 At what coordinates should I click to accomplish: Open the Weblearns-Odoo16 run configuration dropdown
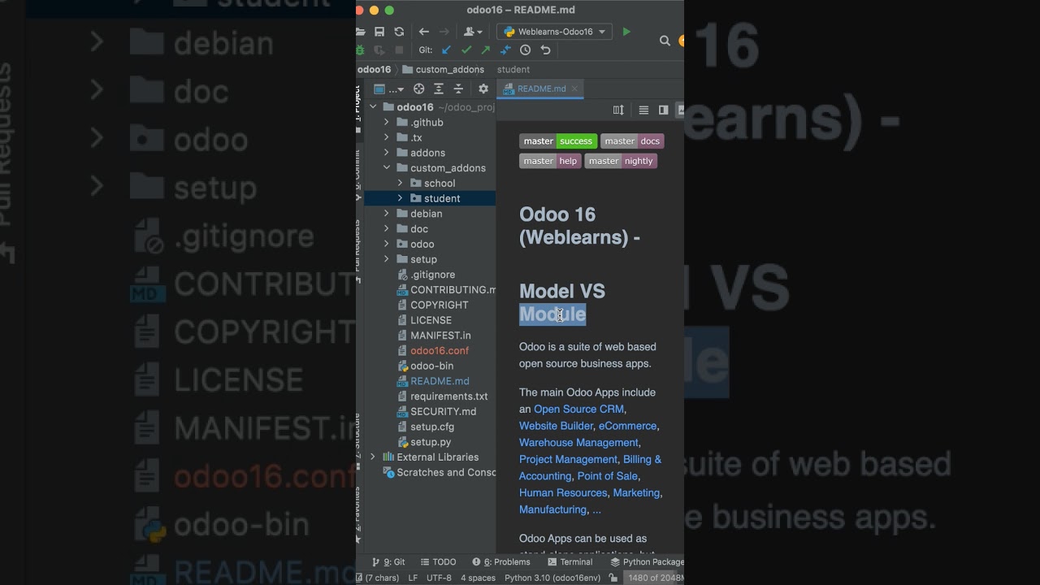coord(554,32)
